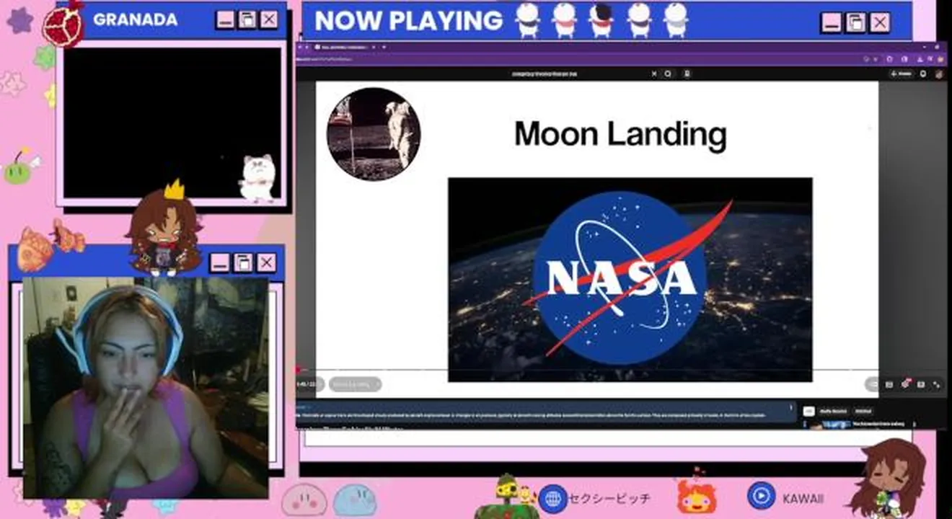Open the first recommended video thumbnail
This screenshot has width=952, height=519.
tap(827, 425)
